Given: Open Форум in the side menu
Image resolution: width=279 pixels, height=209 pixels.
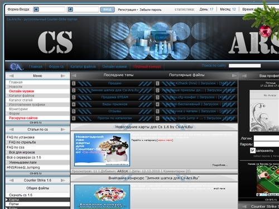Looking at the screenshot, I should (x=14, y=114).
